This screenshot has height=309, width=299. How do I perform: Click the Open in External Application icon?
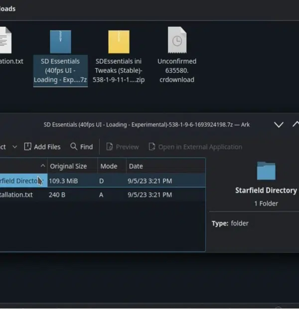pyautogui.click(x=152, y=147)
